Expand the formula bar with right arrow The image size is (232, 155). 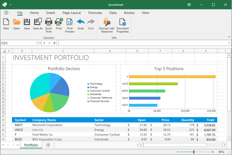coord(229,43)
